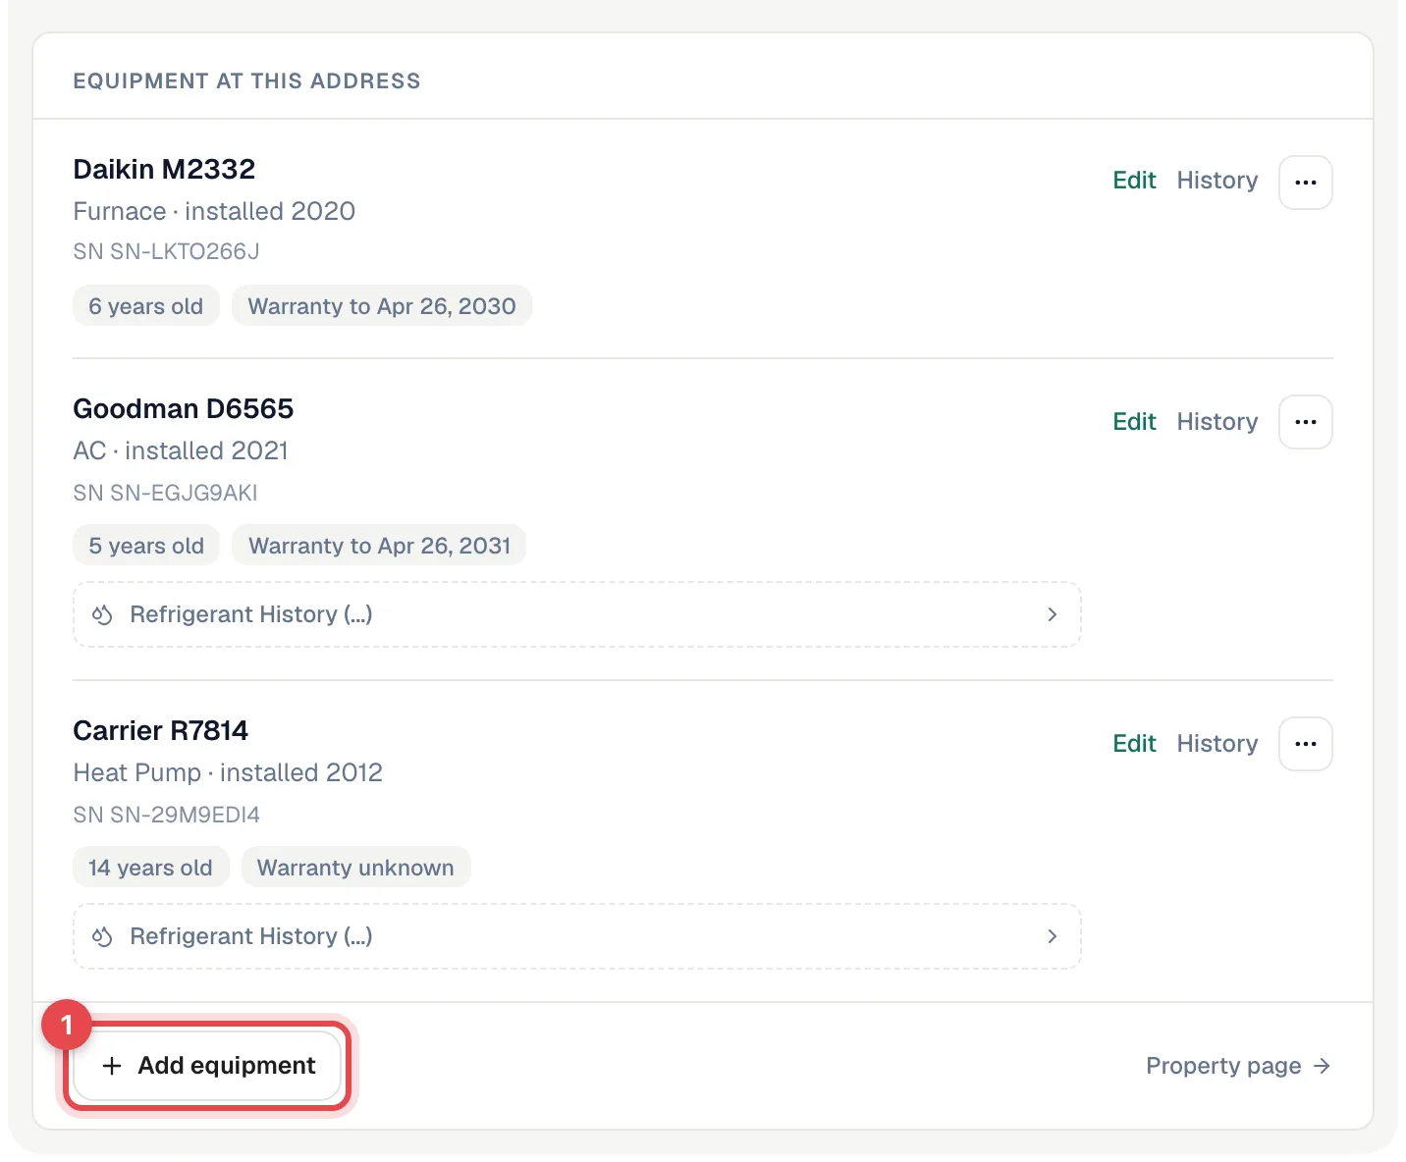Expand Refrigerant History chevron for Carrier R7814

[x=1052, y=936]
